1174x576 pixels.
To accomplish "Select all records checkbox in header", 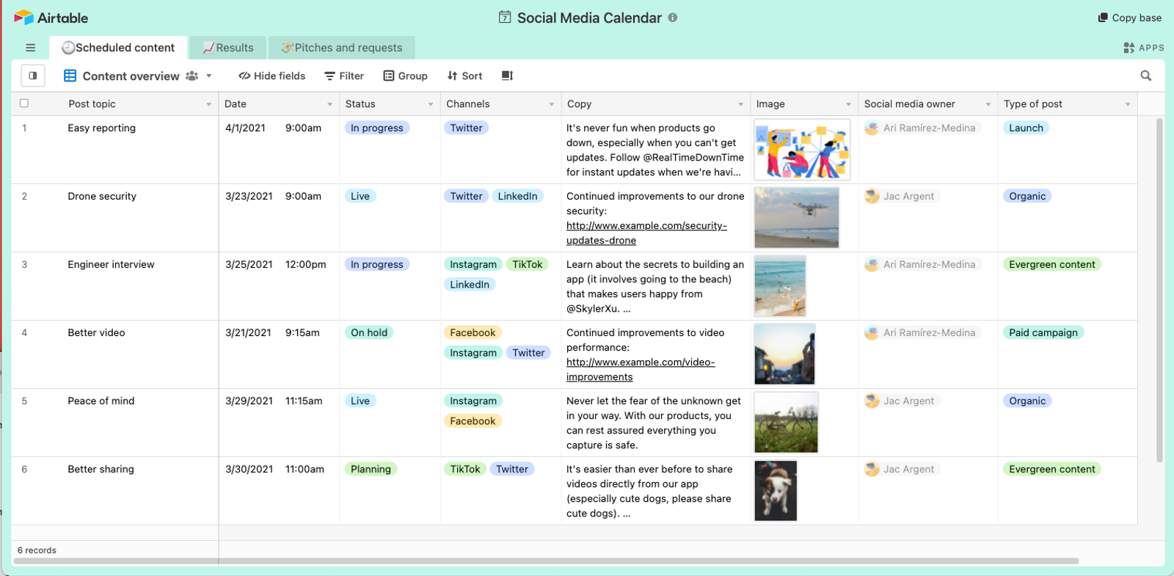I will click(24, 103).
